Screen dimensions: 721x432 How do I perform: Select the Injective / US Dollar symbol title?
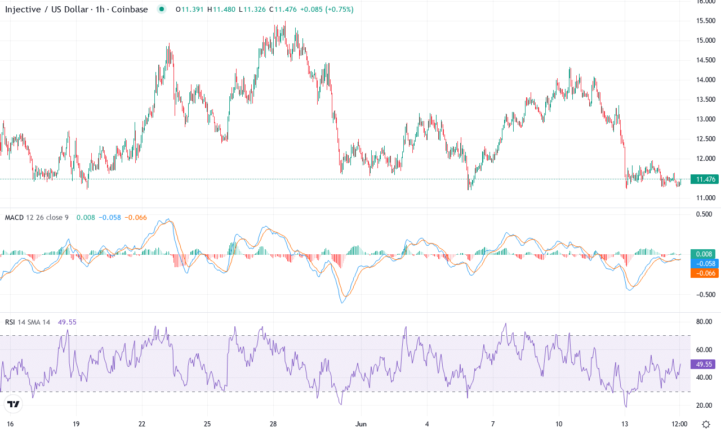pyautogui.click(x=76, y=10)
